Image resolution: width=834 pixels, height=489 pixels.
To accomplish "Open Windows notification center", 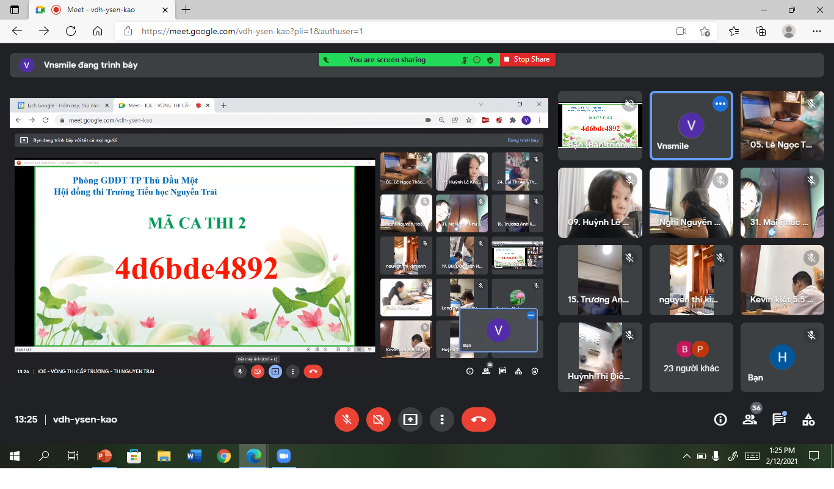I will [x=814, y=456].
